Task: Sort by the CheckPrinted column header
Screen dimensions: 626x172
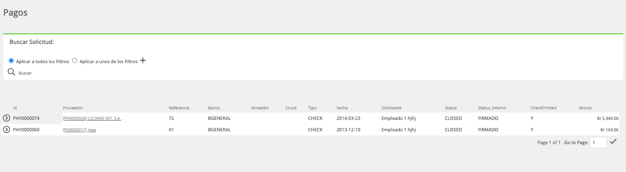Action: [x=543, y=108]
